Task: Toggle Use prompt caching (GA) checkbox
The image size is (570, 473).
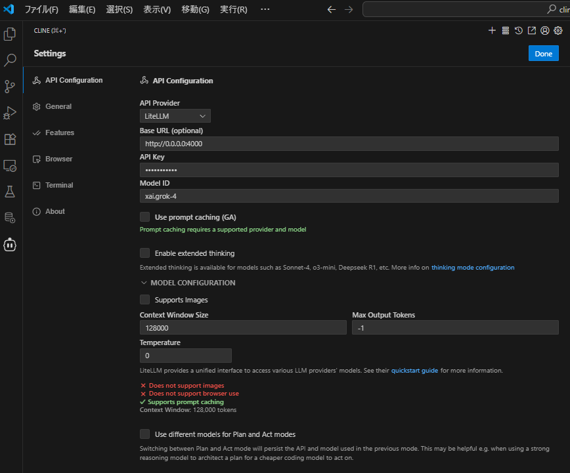Action: pyautogui.click(x=144, y=217)
